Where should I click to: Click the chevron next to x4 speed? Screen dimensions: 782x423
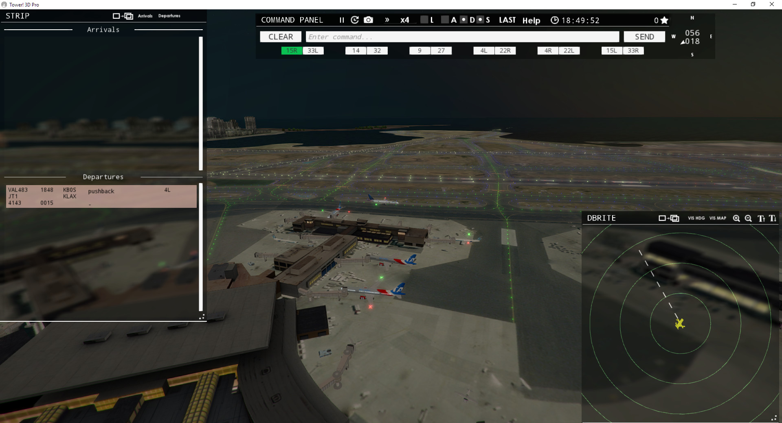pyautogui.click(x=387, y=20)
